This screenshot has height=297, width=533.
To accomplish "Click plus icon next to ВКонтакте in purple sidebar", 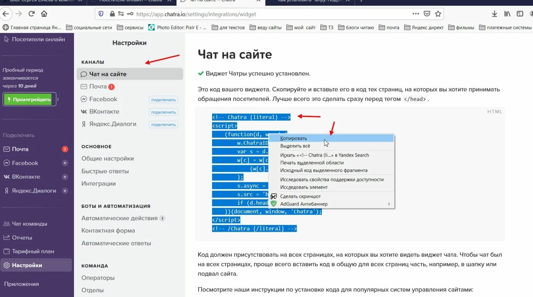I will click(x=65, y=177).
